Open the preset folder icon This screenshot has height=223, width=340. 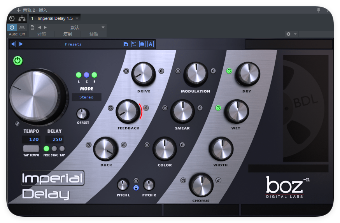click(142, 44)
